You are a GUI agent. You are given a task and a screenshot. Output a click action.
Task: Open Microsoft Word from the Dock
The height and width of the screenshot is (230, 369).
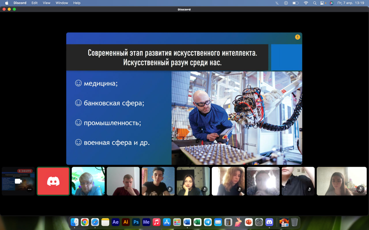click(187, 222)
